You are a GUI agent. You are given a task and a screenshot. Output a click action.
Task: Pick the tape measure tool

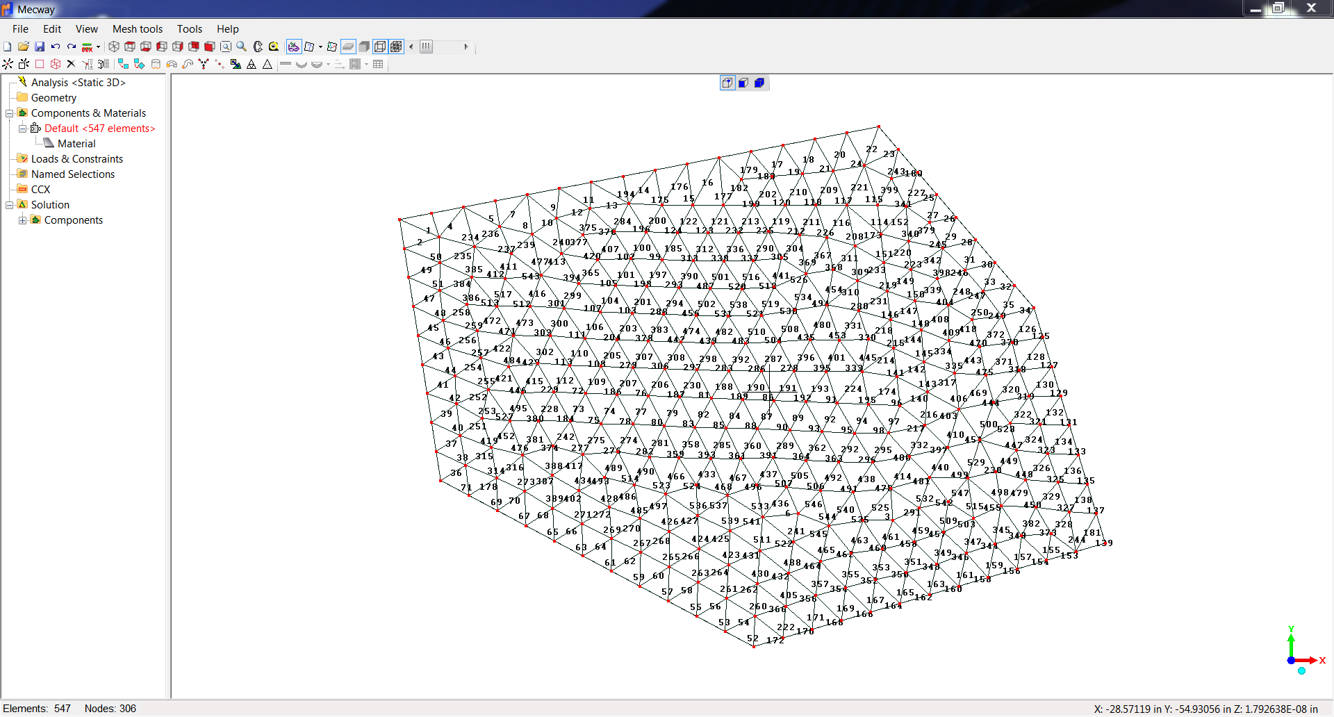click(x=274, y=47)
